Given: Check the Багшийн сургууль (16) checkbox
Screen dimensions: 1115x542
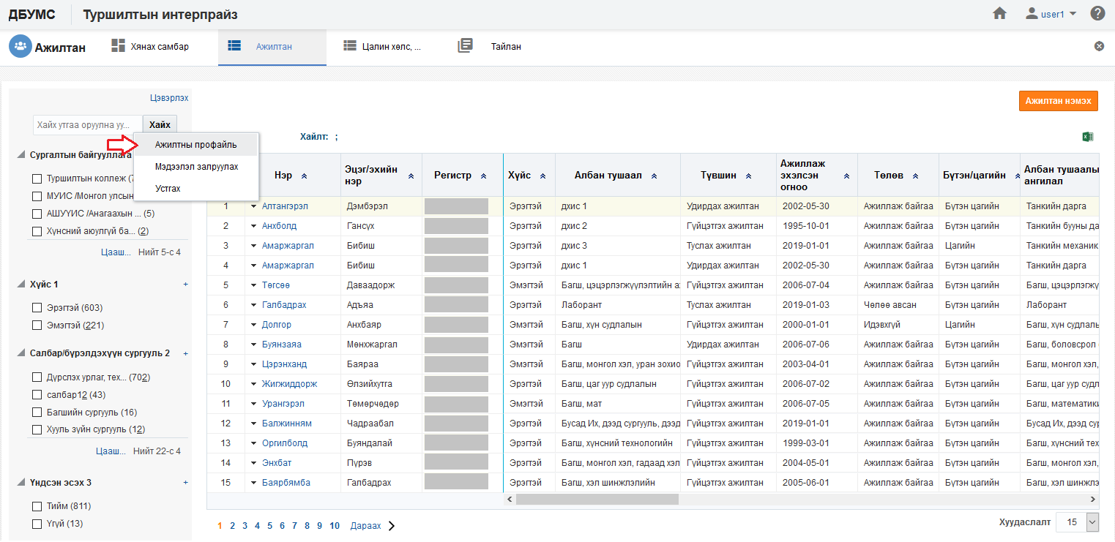Looking at the screenshot, I should (x=37, y=413).
